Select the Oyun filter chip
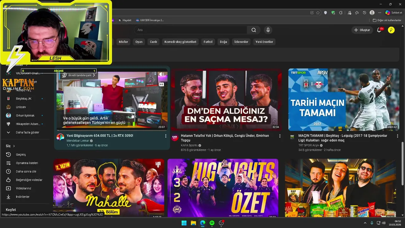The width and height of the screenshot is (405, 228). [x=139, y=42]
